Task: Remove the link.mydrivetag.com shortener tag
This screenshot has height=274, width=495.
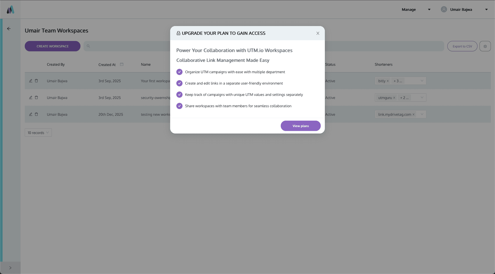Action: pos(414,114)
